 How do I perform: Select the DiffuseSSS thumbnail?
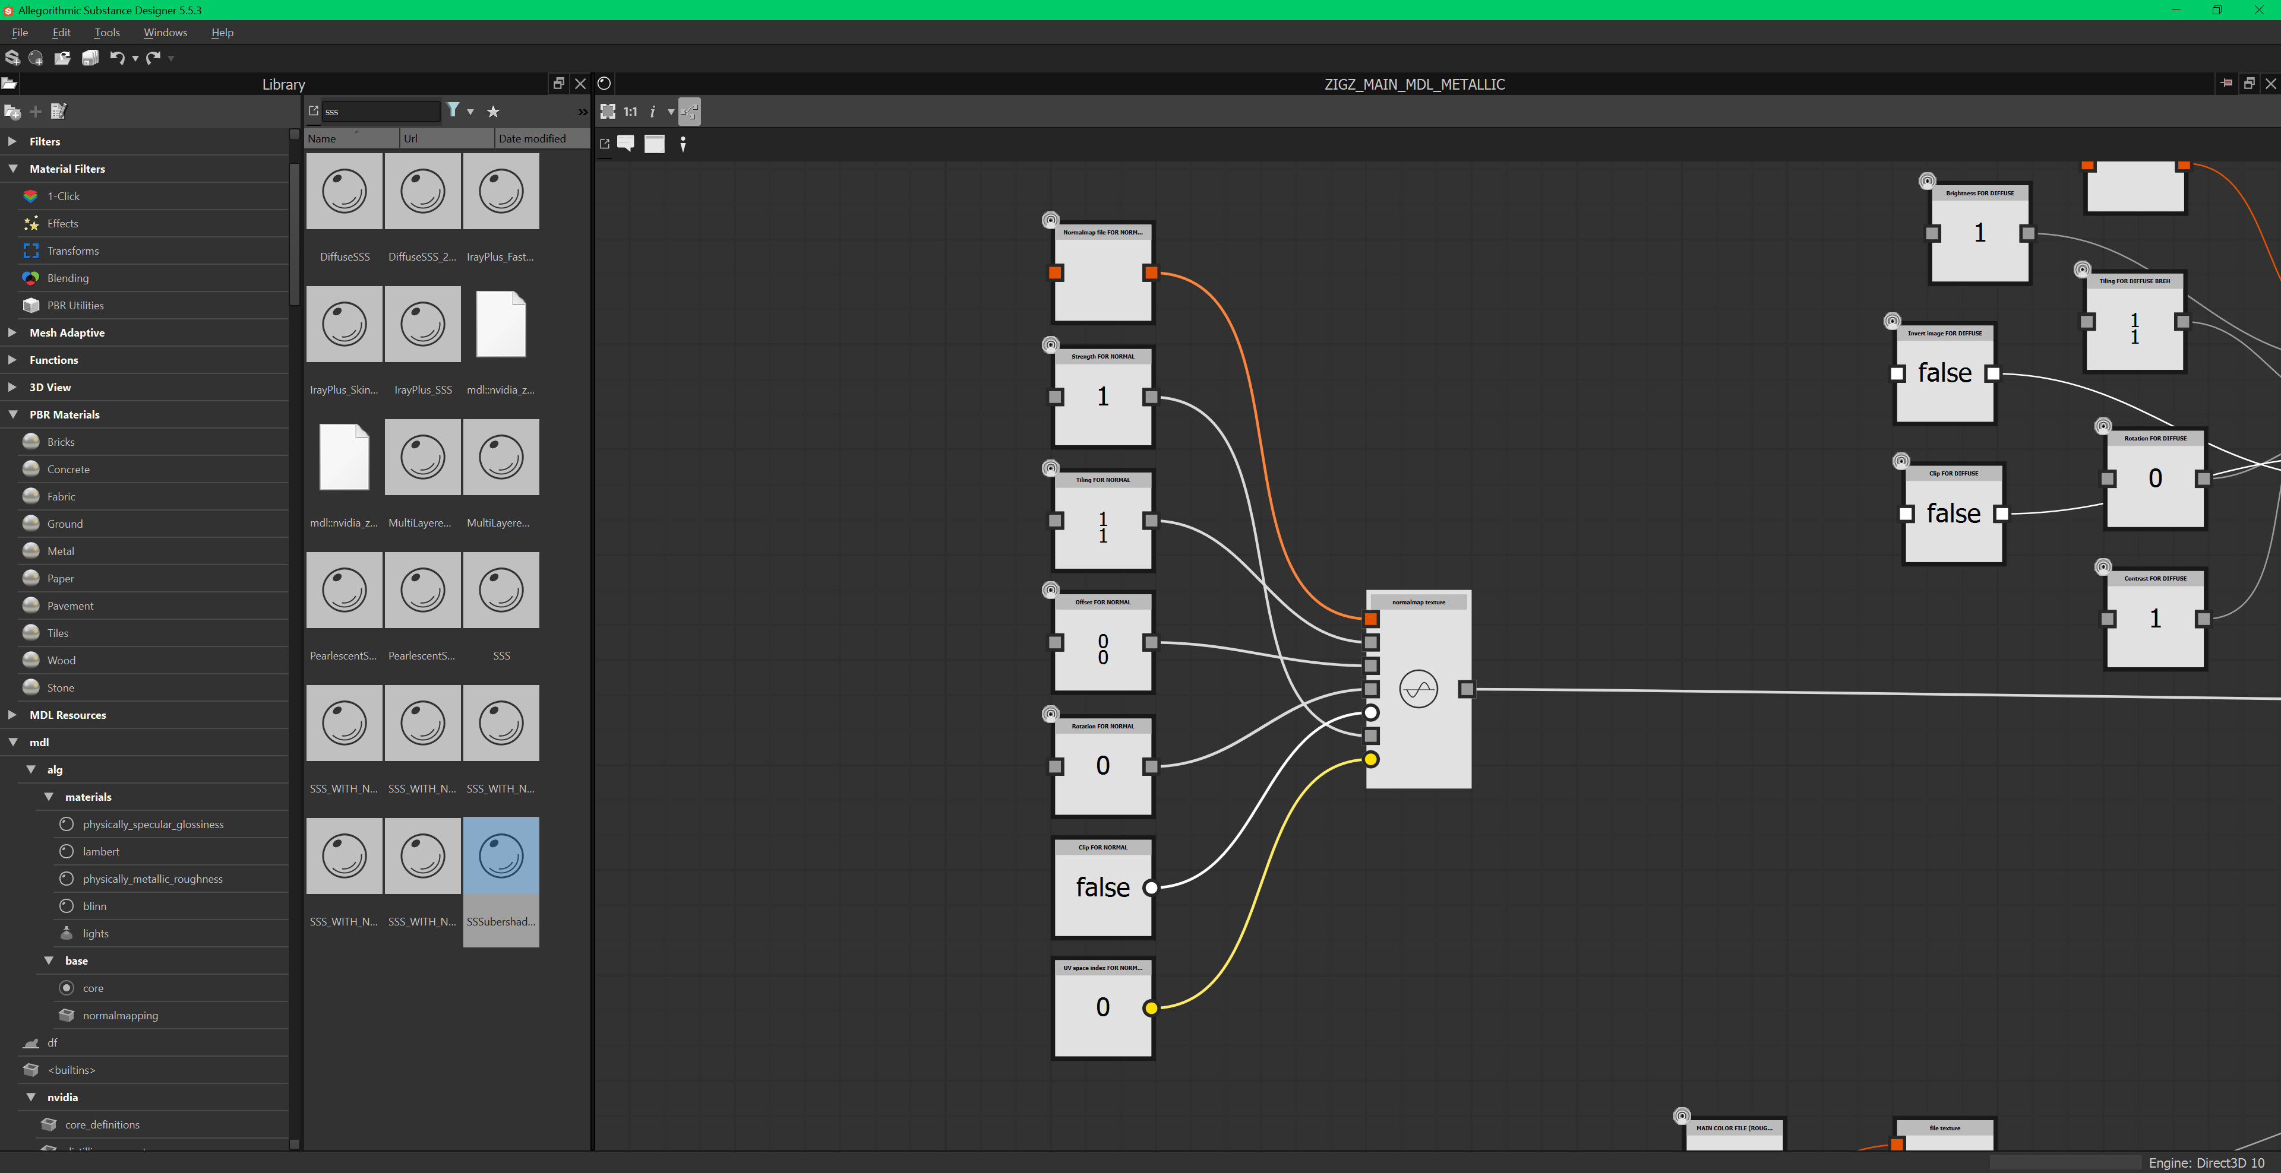[345, 192]
